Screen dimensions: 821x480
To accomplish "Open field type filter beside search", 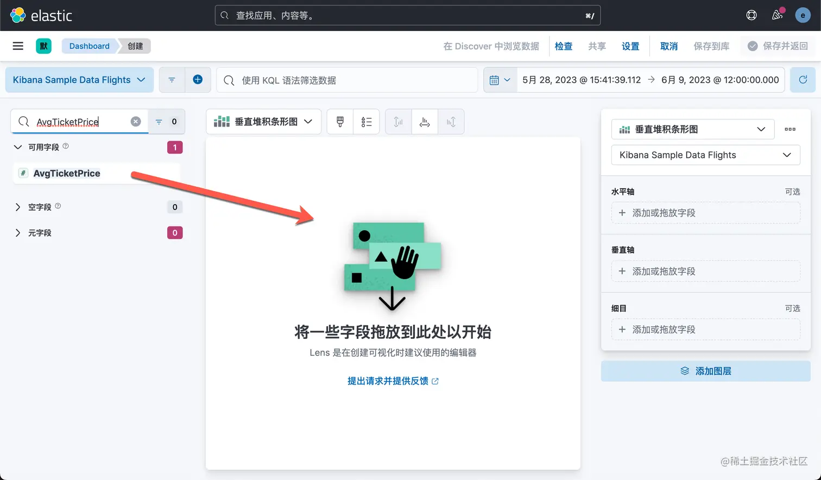I will [166, 122].
